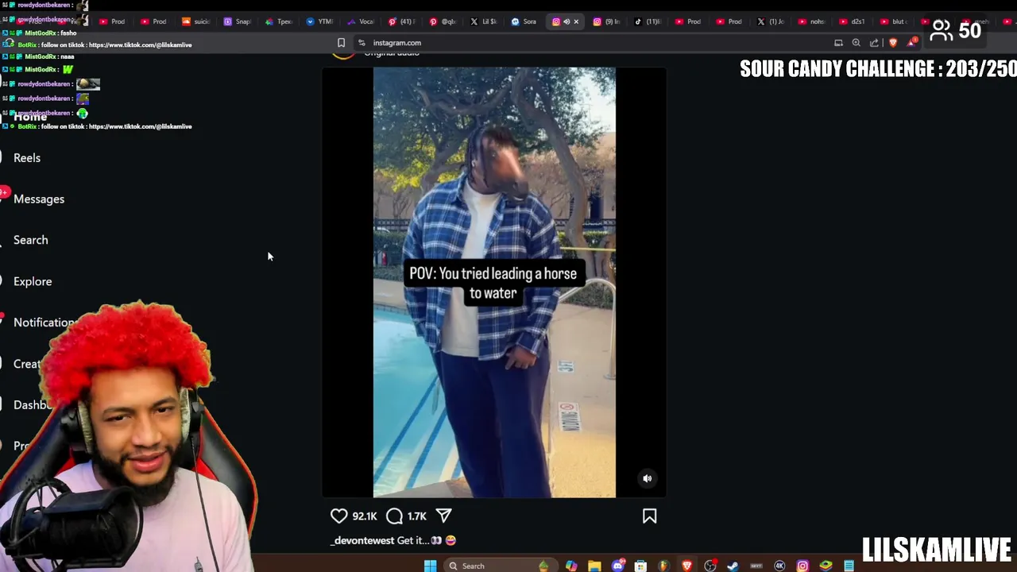The height and width of the screenshot is (572, 1017).
Task: Switch to the @qb Pinterest tab
Action: 443,21
